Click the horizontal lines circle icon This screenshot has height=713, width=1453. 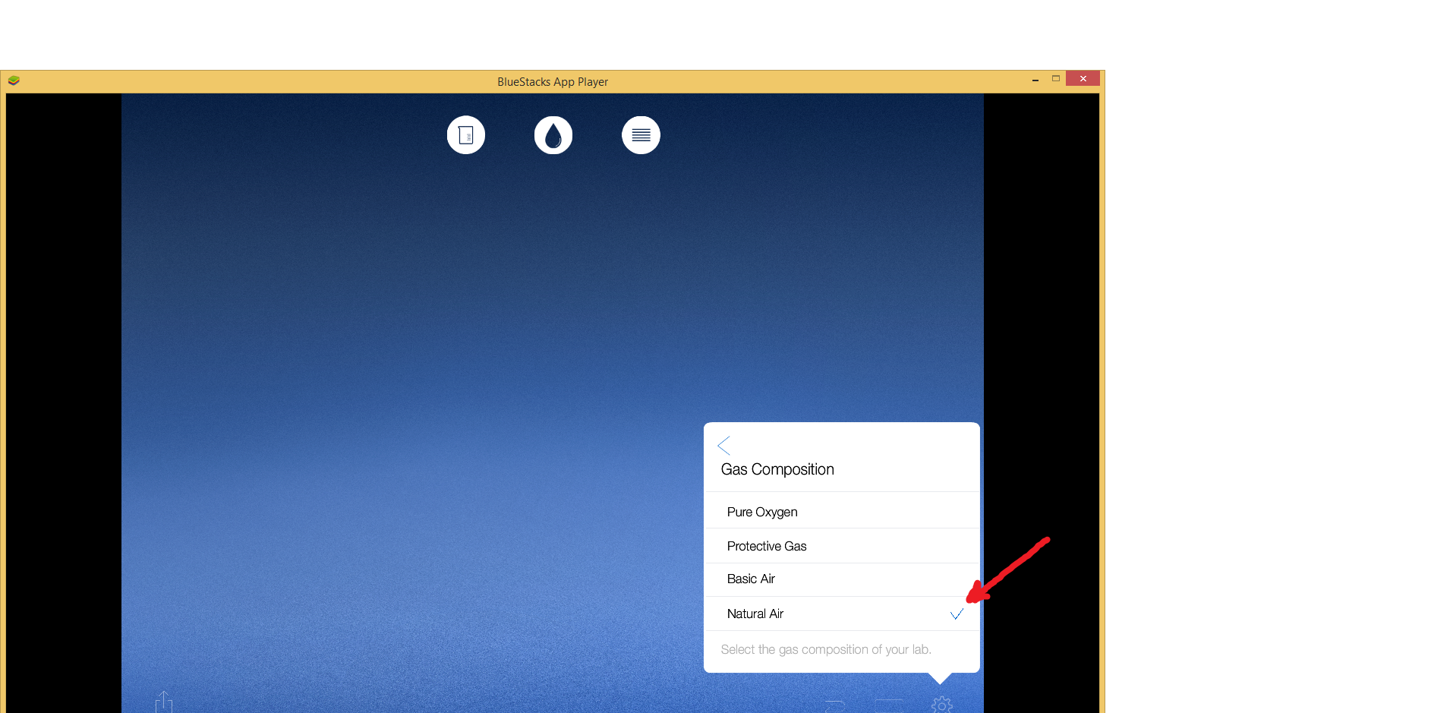point(641,135)
